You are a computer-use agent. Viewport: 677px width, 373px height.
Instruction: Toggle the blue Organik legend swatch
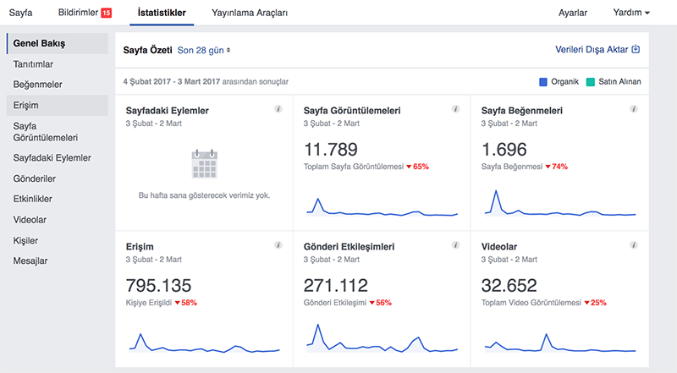tap(543, 82)
